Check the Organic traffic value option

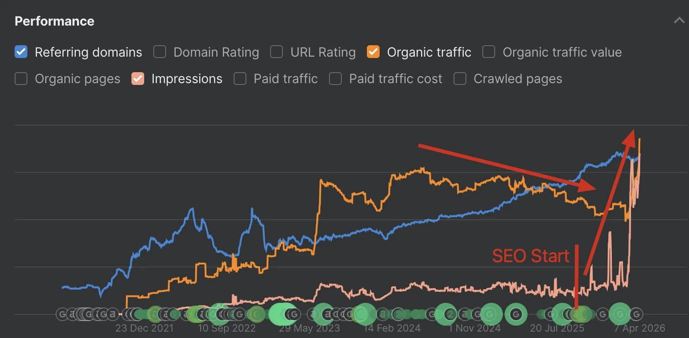(x=489, y=52)
